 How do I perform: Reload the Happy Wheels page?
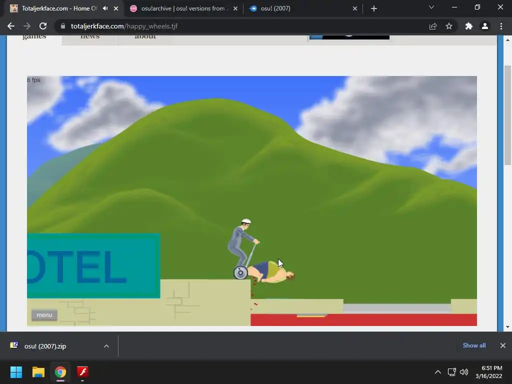43,26
